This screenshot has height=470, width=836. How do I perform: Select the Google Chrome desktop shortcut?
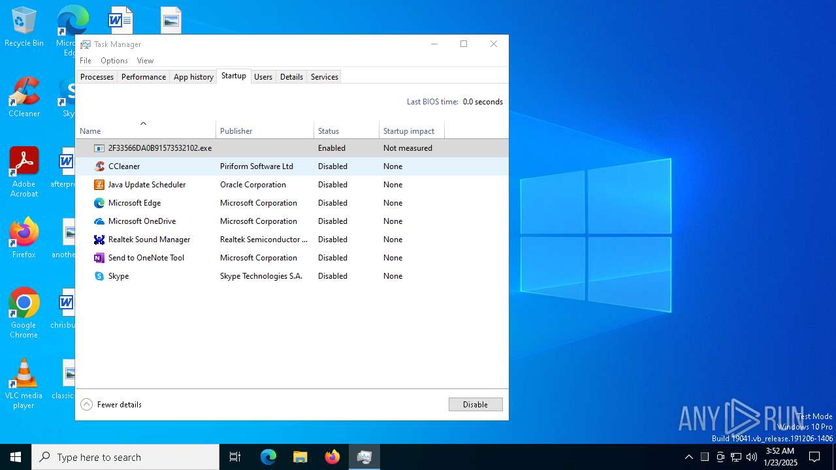(24, 313)
